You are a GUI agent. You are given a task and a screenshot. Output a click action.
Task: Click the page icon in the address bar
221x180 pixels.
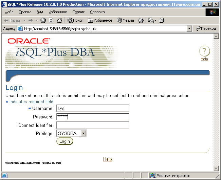20,28
